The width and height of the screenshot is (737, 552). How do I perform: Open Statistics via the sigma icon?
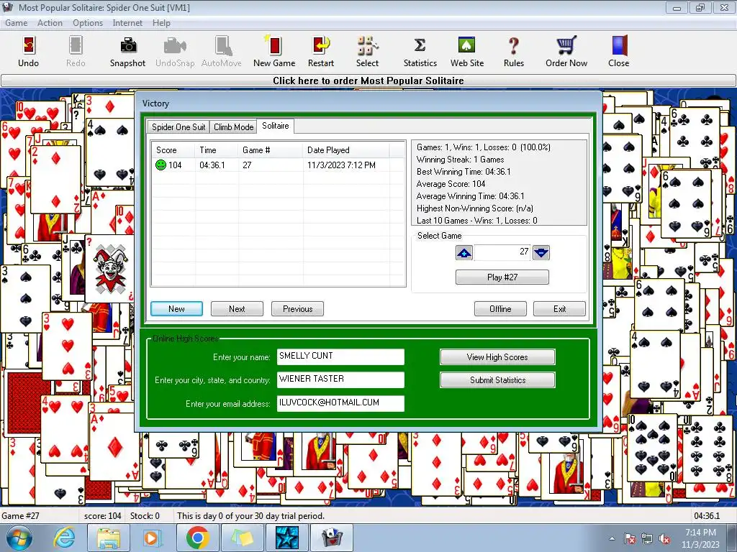click(x=420, y=51)
